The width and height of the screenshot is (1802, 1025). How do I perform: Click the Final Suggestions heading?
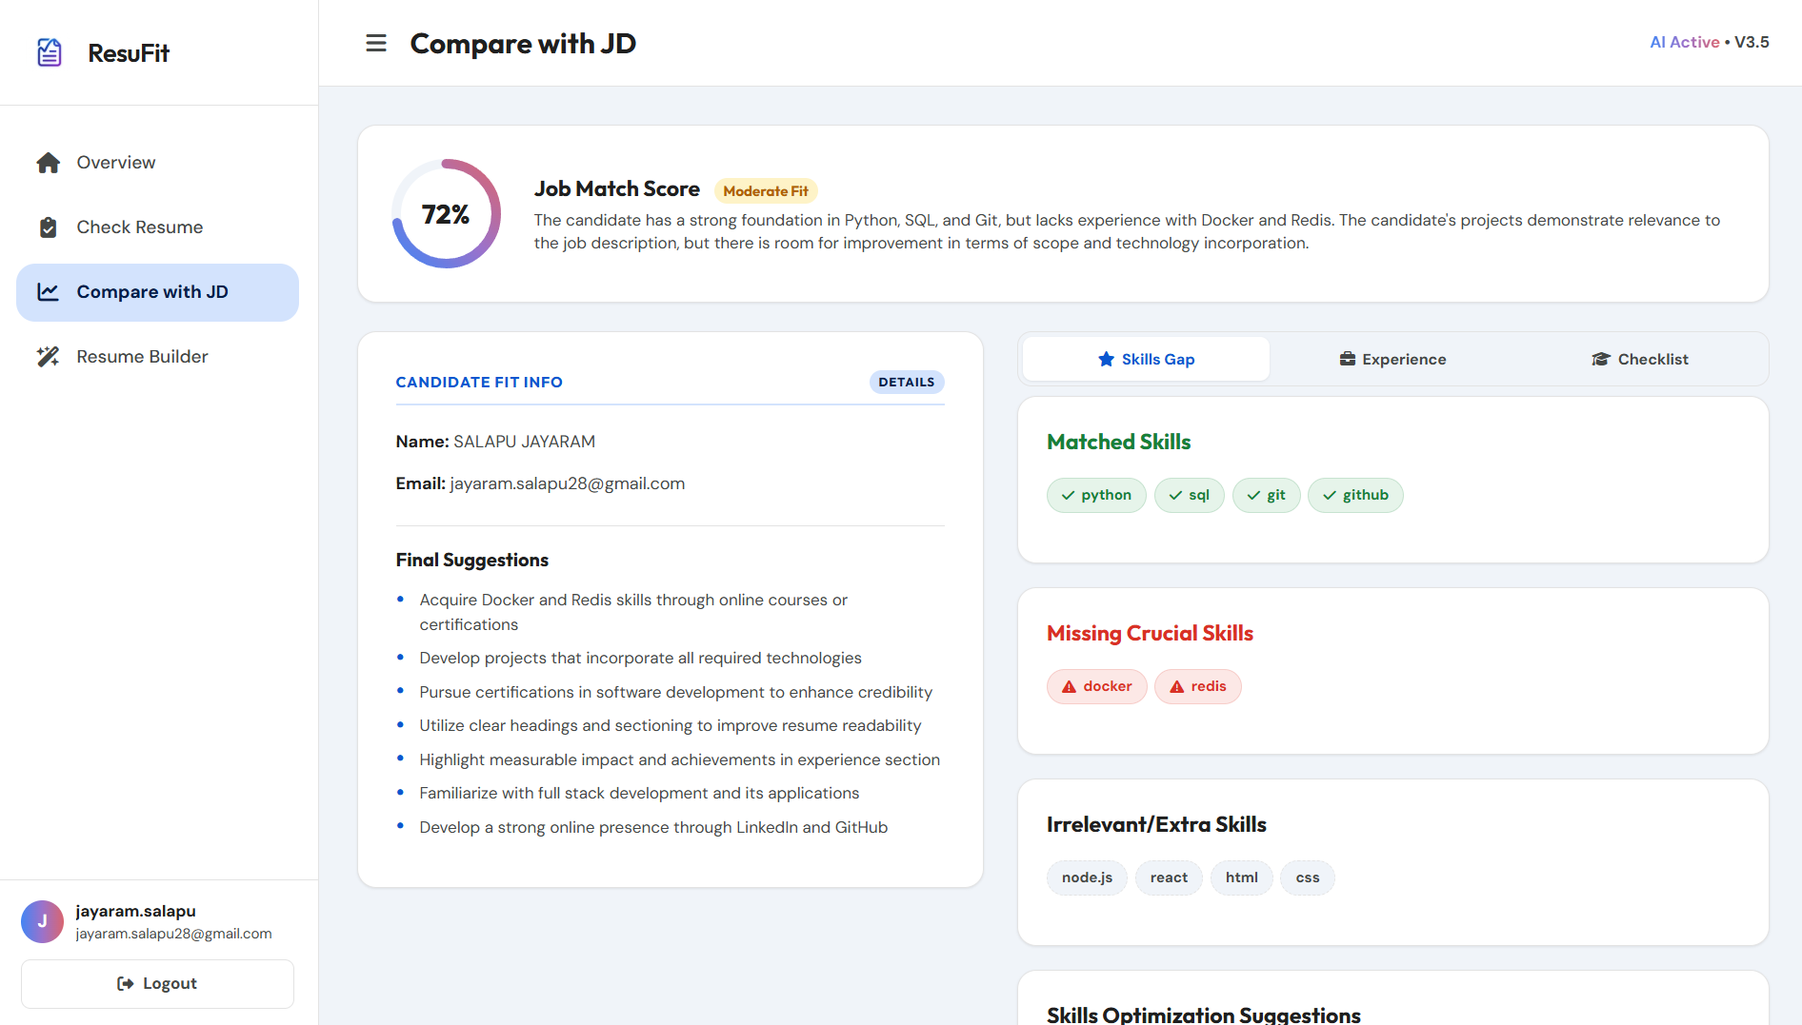pyautogui.click(x=472, y=560)
